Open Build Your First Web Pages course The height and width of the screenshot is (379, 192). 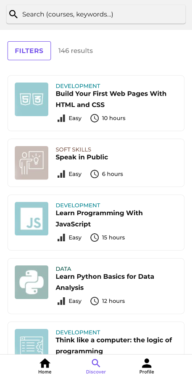tap(111, 99)
